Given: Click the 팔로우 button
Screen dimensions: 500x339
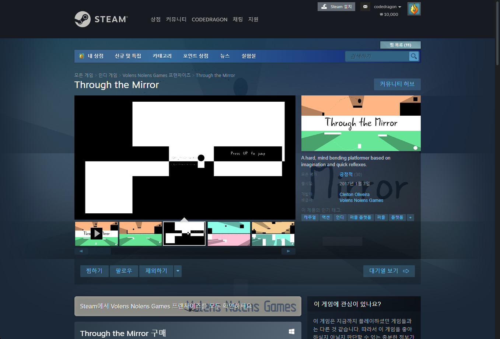Looking at the screenshot, I should (x=124, y=271).
